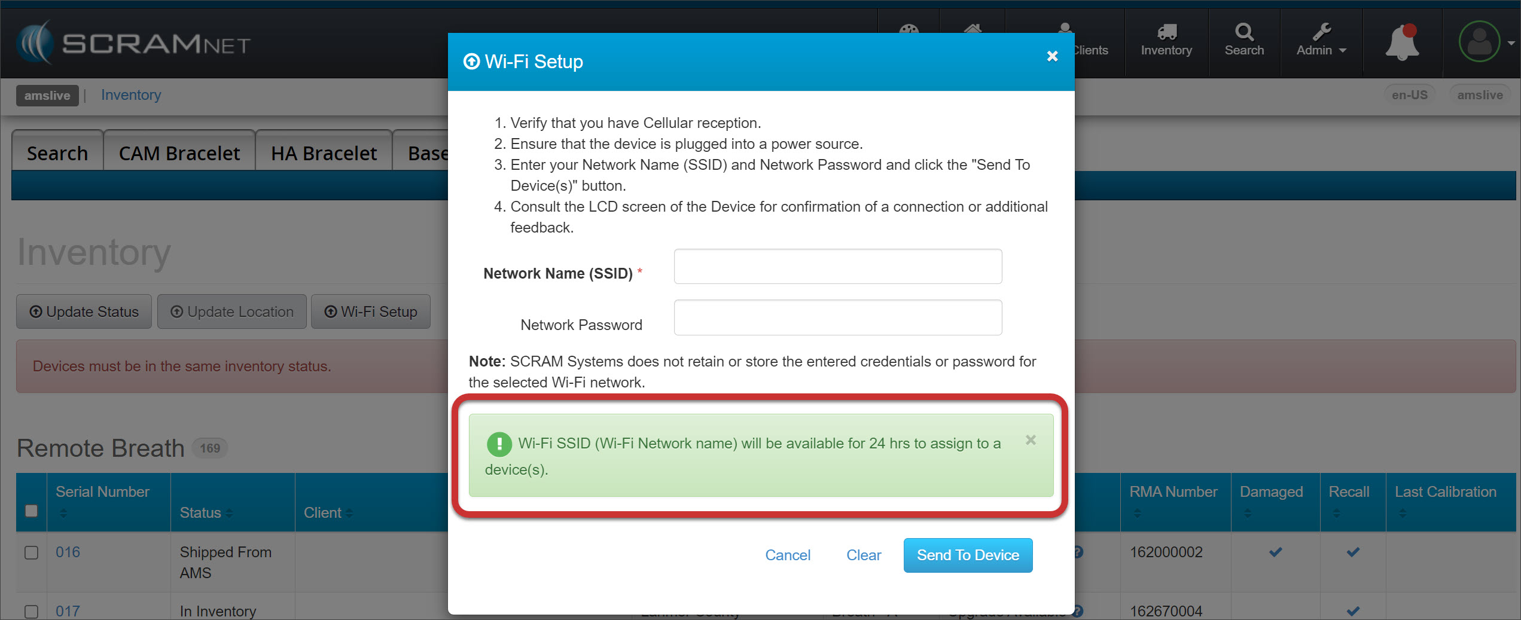Dismiss the green Wi-Fi SSID alert

point(1031,440)
